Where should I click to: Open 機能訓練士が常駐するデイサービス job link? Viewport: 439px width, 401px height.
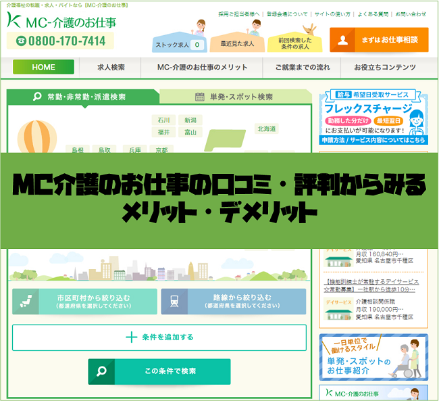point(371,285)
